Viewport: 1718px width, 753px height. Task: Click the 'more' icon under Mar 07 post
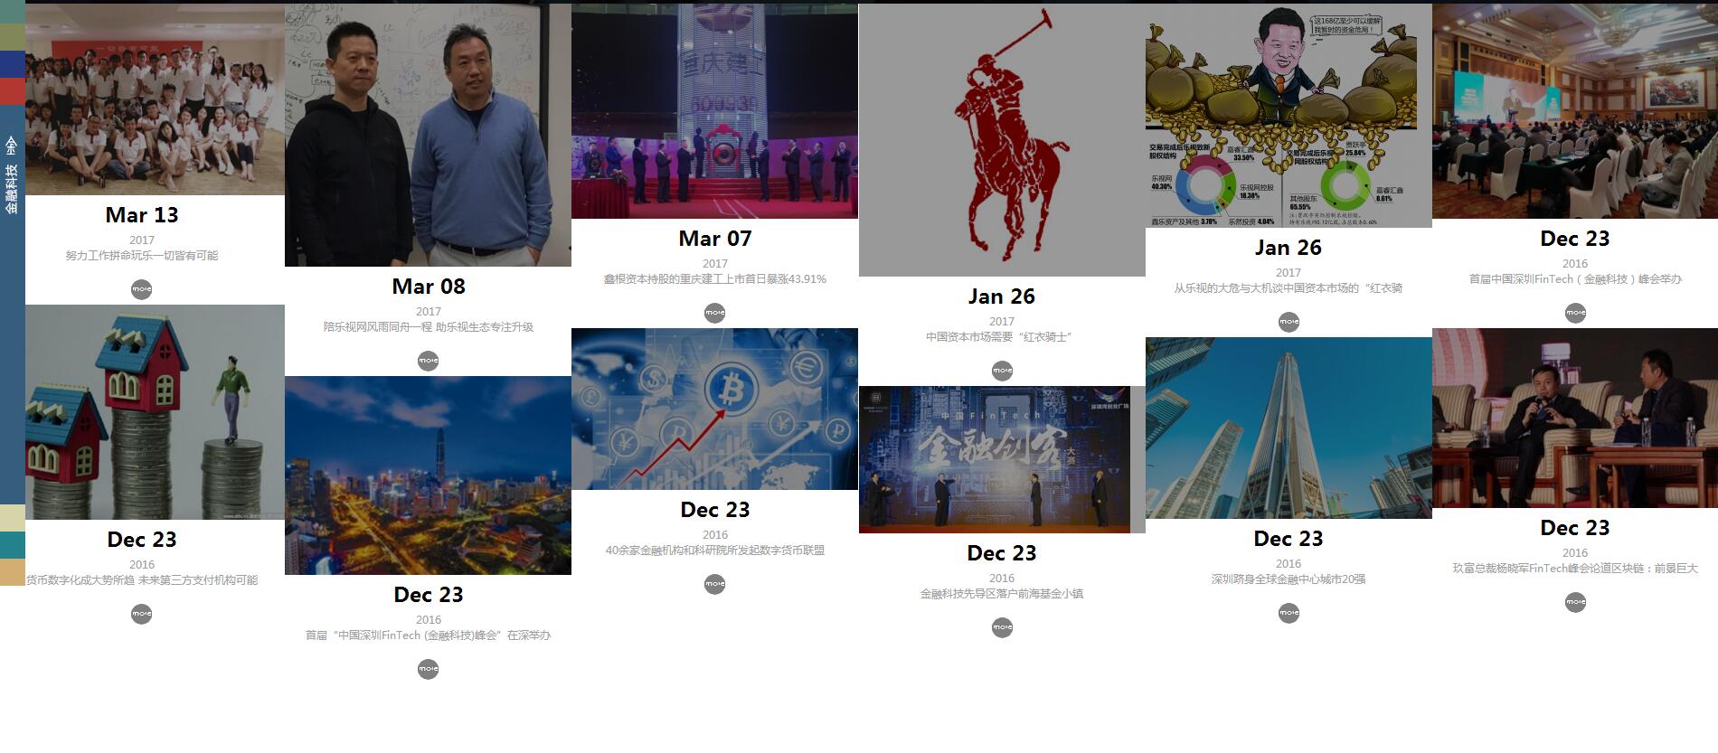714,313
